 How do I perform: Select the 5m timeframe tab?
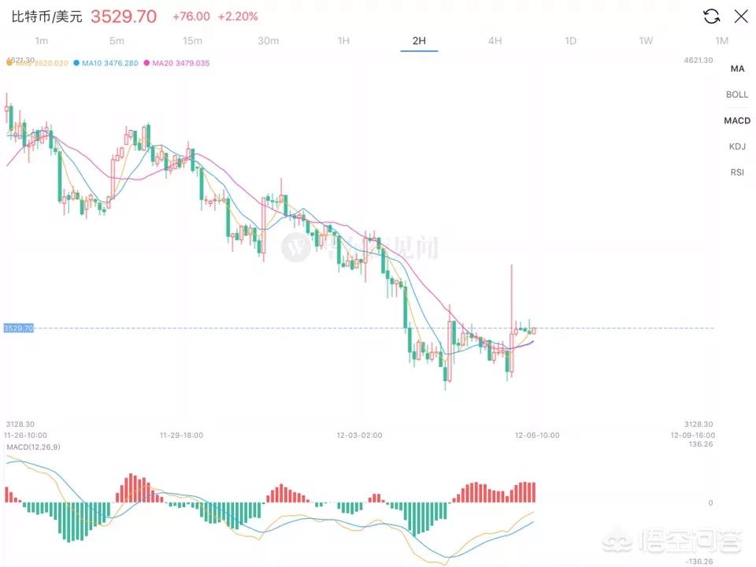click(x=117, y=40)
